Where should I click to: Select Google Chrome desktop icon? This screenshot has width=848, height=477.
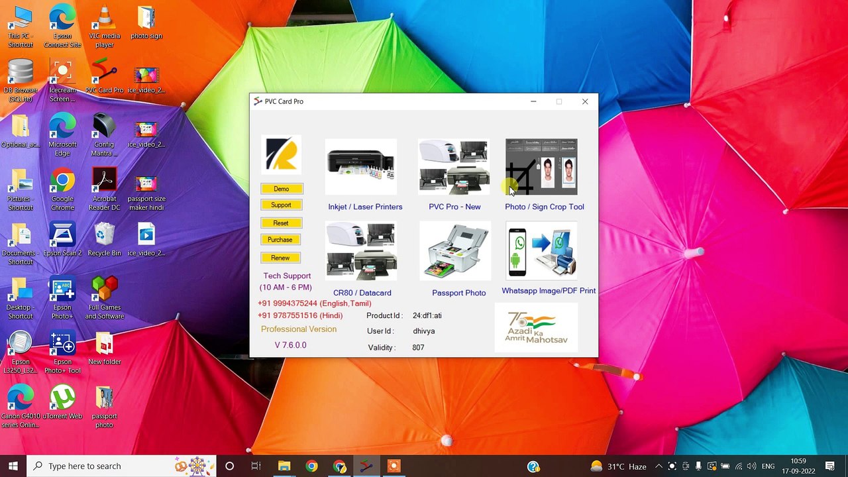62,189
